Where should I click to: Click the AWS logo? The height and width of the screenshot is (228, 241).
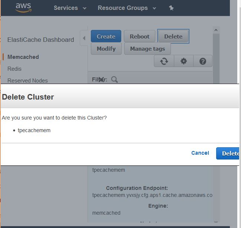[x=23, y=8]
